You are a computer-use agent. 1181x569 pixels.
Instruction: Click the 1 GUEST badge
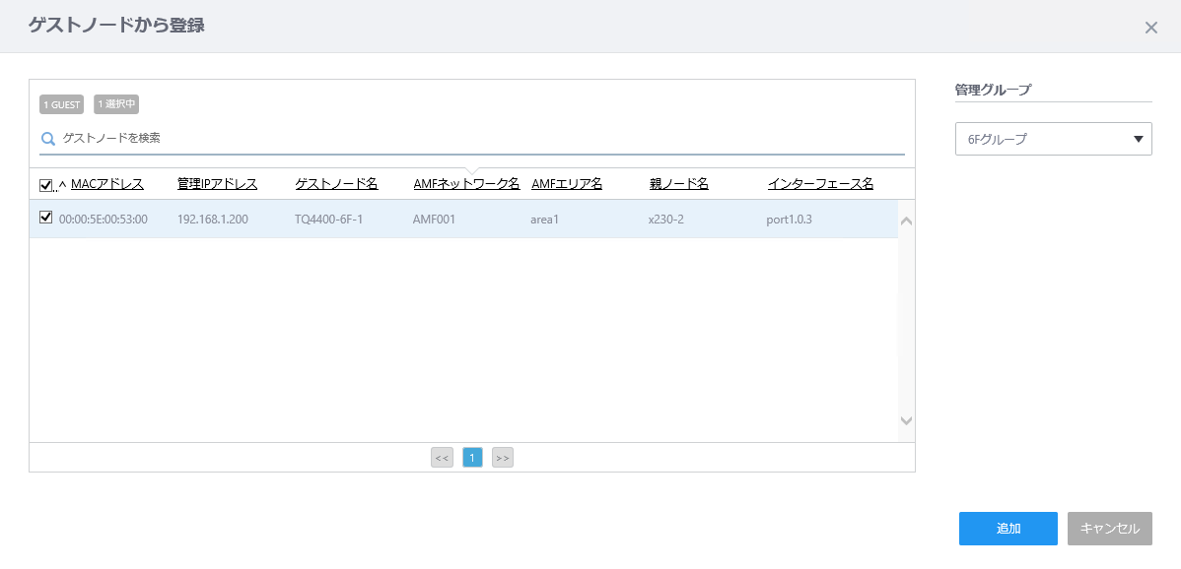click(x=62, y=104)
